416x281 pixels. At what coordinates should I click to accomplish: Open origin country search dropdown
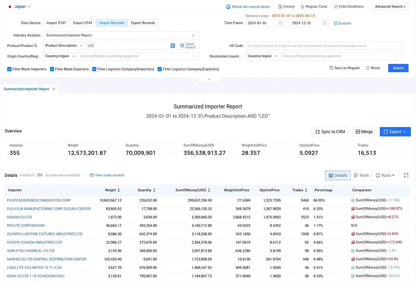tap(138, 56)
